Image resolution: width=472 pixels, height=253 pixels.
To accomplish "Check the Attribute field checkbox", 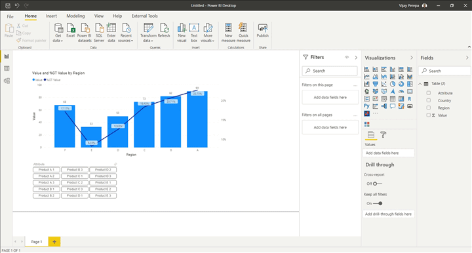I will click(429, 93).
